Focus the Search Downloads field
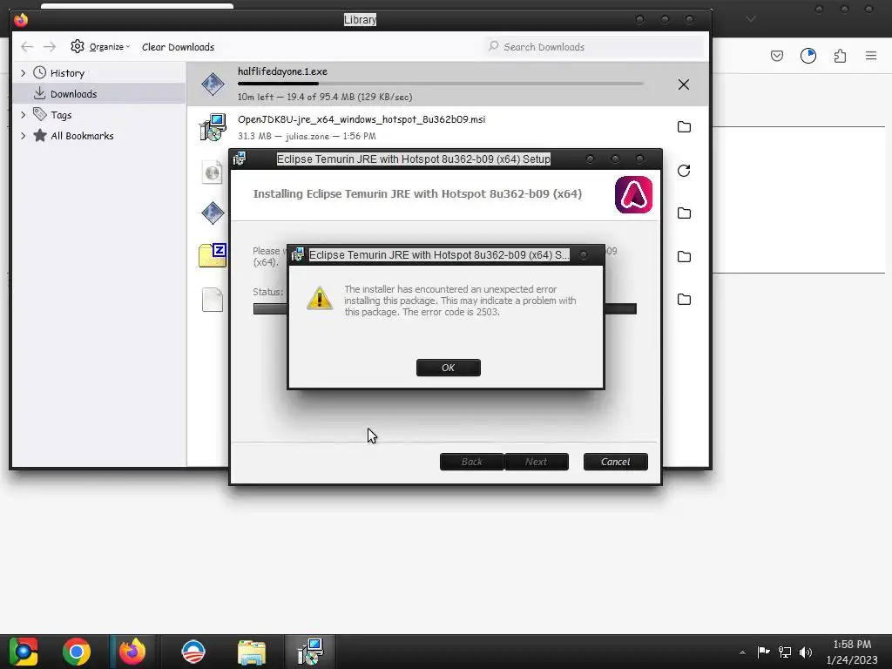 pyautogui.click(x=594, y=47)
